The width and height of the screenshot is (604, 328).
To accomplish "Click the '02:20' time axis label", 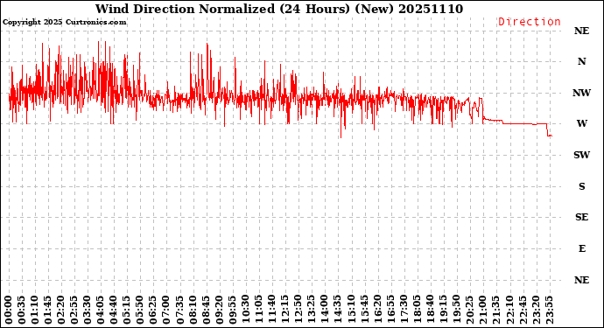I will click(61, 310).
